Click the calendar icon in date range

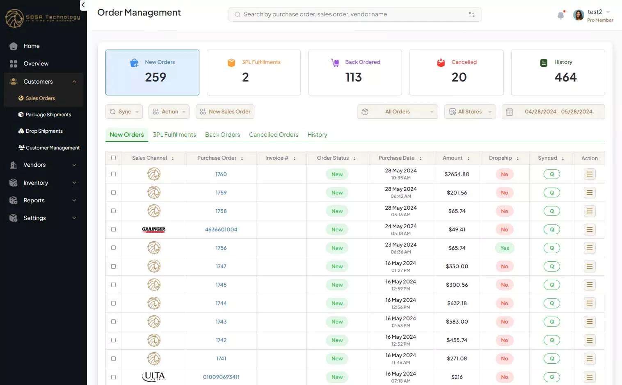[x=509, y=112]
